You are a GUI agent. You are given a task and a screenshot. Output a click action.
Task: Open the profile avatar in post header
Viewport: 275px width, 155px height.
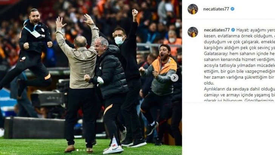[x=193, y=9]
